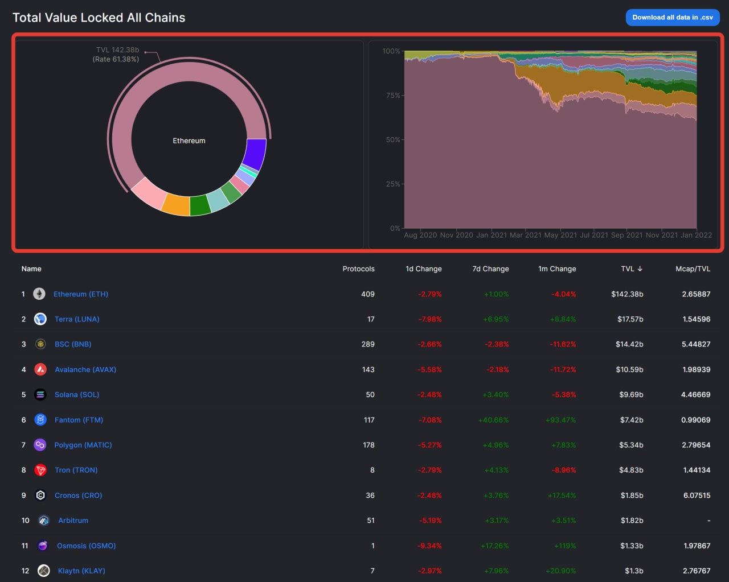Click the Fantom logo icon
The width and height of the screenshot is (729, 582).
tap(40, 419)
